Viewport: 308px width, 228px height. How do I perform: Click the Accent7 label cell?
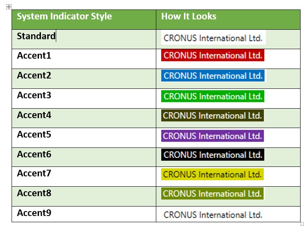point(84,177)
